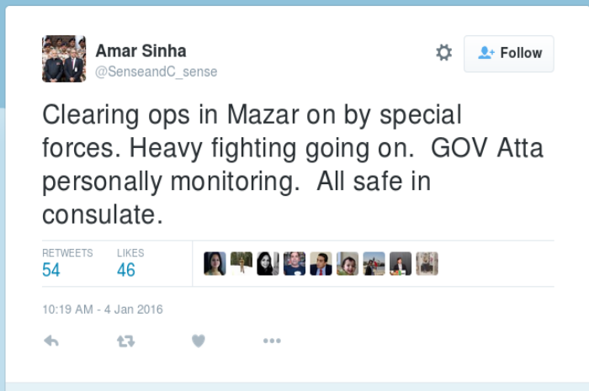Select the seventh avatar with flag scene
The image size is (589, 391).
tap(374, 263)
